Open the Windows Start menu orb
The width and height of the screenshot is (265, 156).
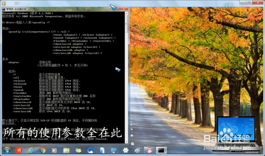point(7,150)
